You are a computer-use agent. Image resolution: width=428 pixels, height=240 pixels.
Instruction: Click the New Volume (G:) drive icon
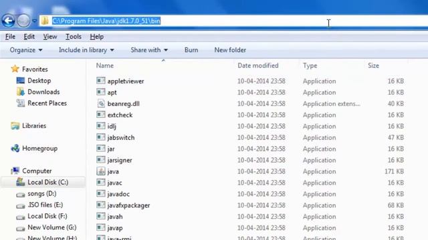pyautogui.click(x=21, y=229)
